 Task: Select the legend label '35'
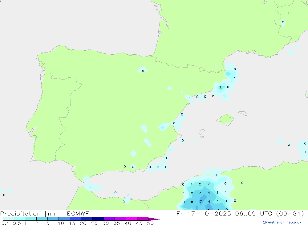tap(117, 223)
